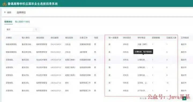Image resolution: width=193 pixels, height=102 pixels.
Task: Click the 岗位类别 column header
Action: pos(40,38)
